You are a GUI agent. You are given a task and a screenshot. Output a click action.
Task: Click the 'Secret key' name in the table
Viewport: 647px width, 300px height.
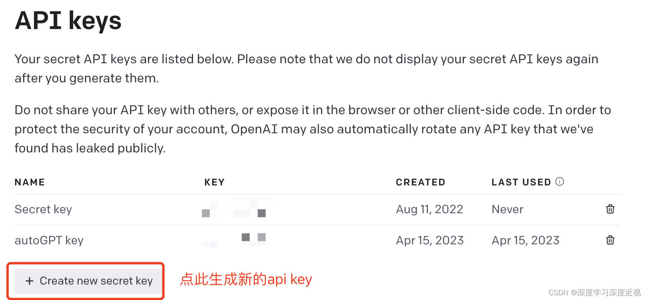click(43, 209)
